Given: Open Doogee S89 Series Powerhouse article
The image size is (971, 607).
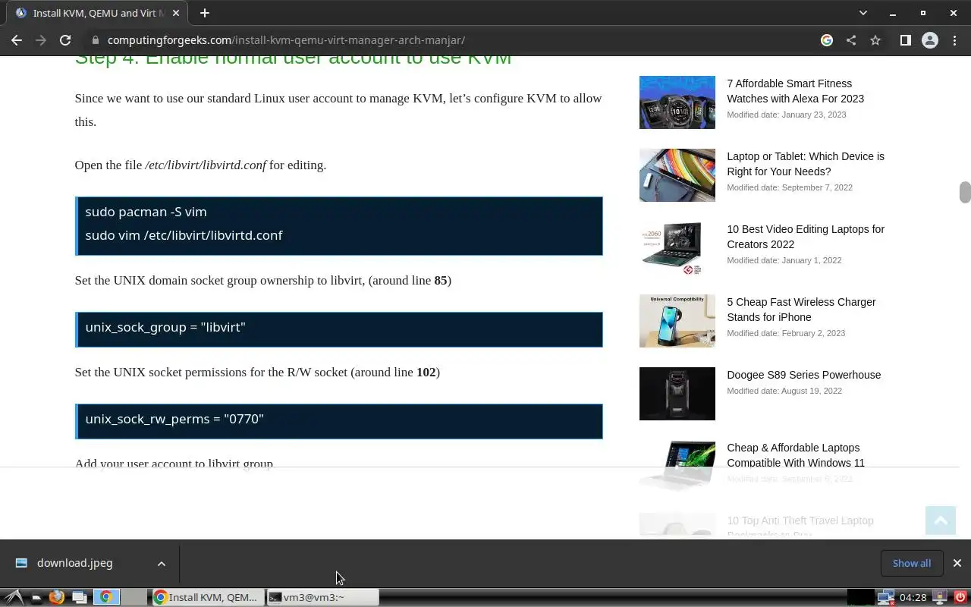Looking at the screenshot, I should point(803,375).
